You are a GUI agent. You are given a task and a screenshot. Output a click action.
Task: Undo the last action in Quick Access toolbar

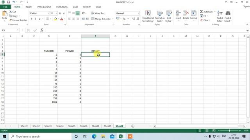14,2
